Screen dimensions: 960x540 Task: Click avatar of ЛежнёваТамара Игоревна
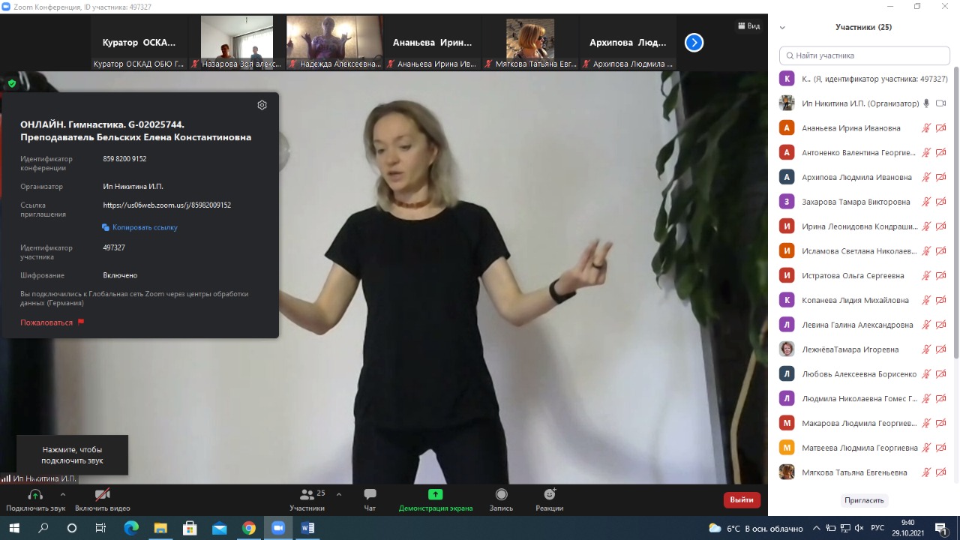click(x=787, y=349)
